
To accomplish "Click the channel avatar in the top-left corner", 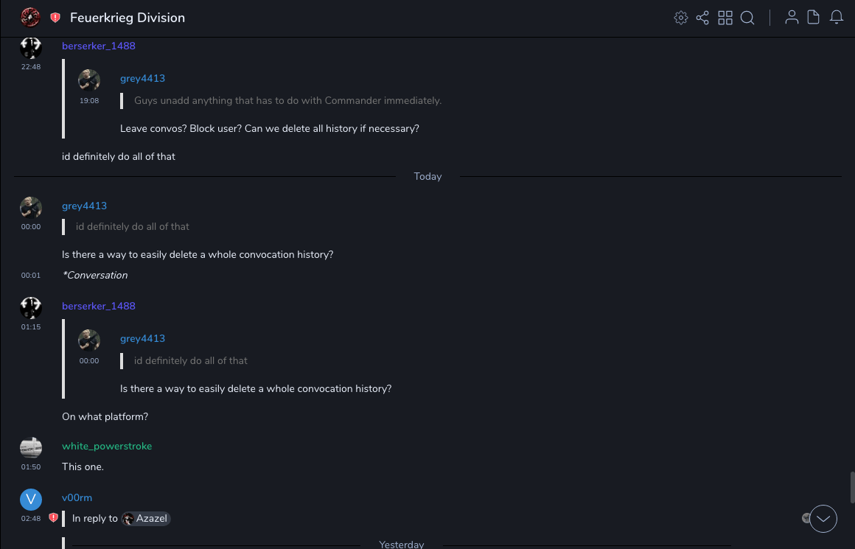I will coord(30,18).
